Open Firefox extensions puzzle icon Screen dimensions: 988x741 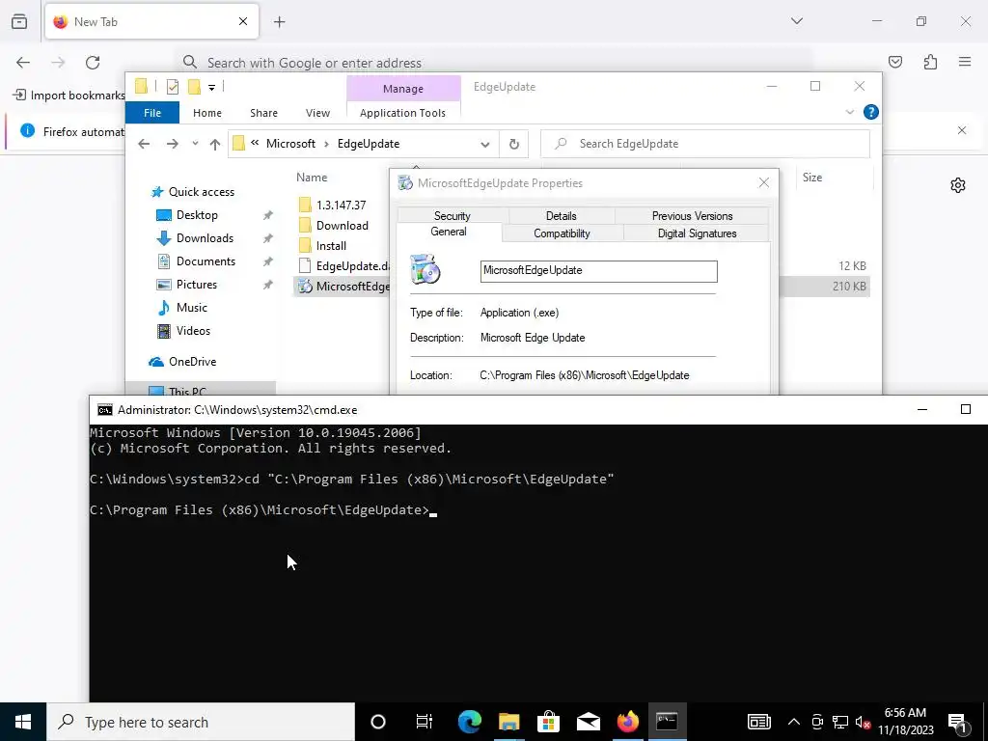pyautogui.click(x=930, y=62)
